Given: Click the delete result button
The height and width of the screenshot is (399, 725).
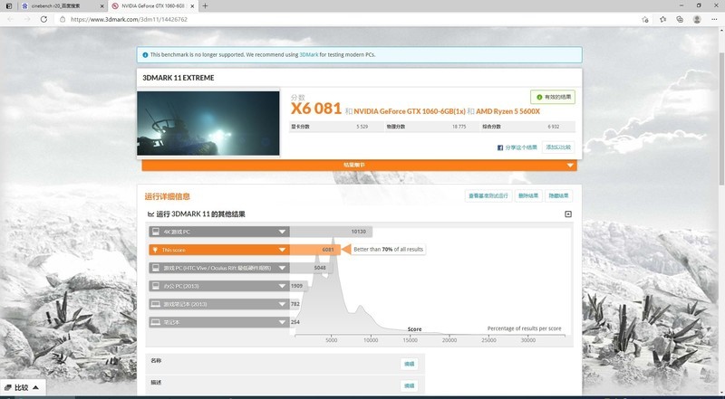Looking at the screenshot, I should [x=528, y=195].
